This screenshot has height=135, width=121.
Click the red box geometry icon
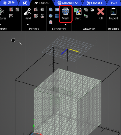(51, 22)
